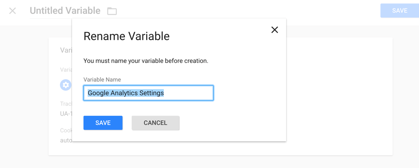Click the cut-off 'Vari' card heading
The image size is (419, 168).
(66, 50)
